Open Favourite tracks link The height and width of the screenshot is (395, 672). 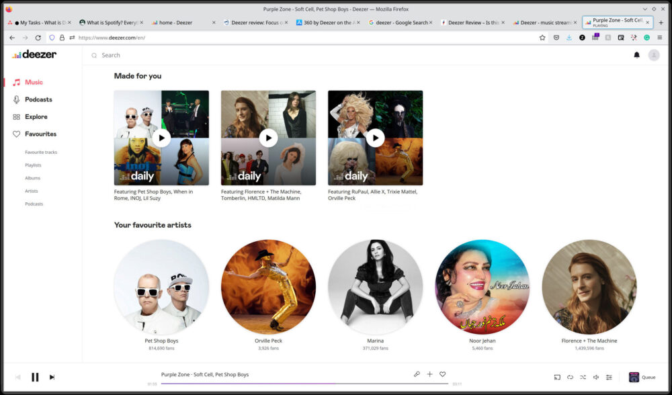[41, 152]
